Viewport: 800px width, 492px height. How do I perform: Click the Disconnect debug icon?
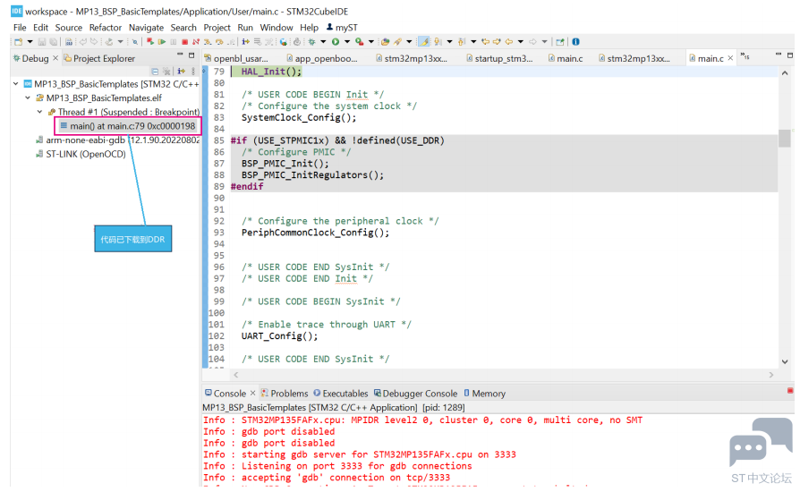(195, 42)
